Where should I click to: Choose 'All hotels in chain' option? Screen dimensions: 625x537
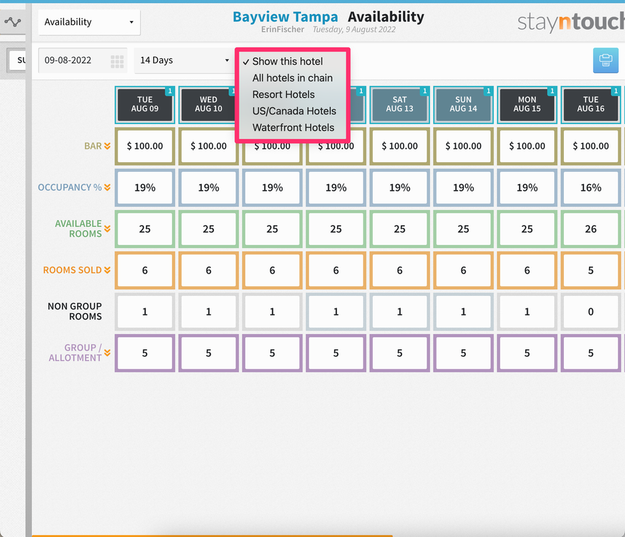point(292,78)
